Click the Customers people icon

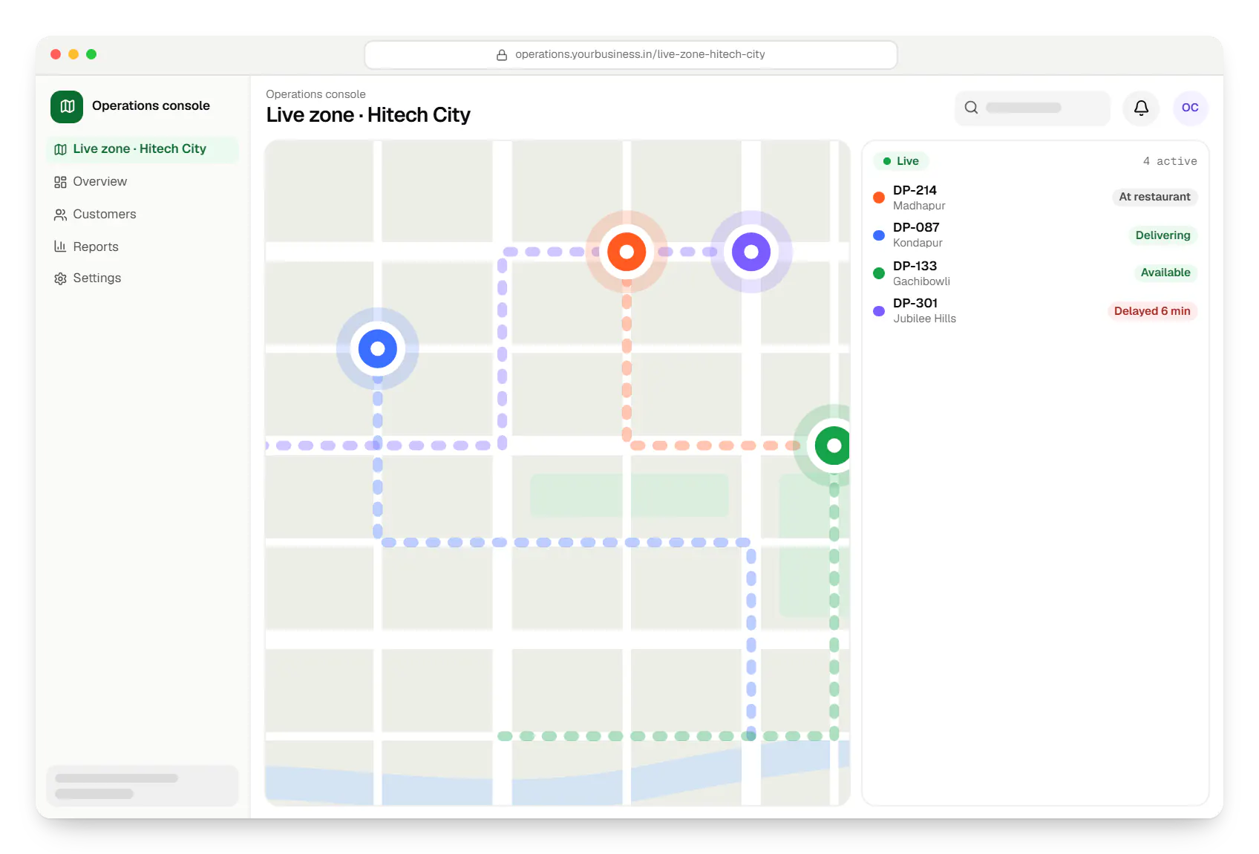tap(60, 215)
